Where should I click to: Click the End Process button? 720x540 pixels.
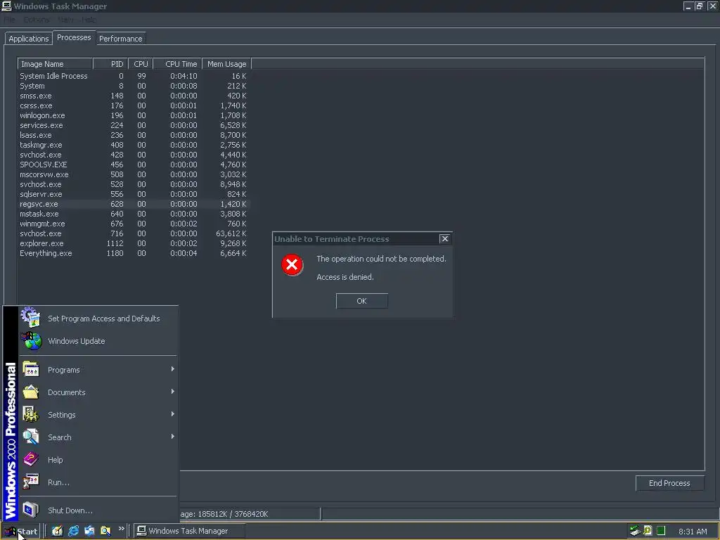(x=669, y=483)
